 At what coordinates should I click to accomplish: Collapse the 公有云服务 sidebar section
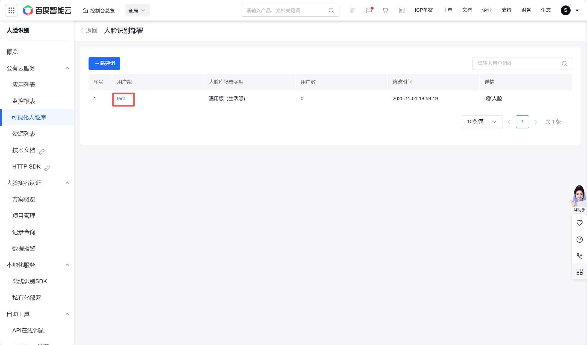67,68
